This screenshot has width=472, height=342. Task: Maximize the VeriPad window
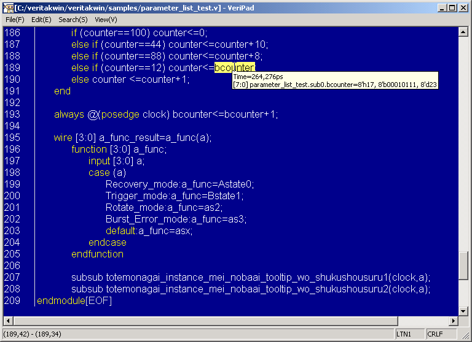click(x=452, y=8)
